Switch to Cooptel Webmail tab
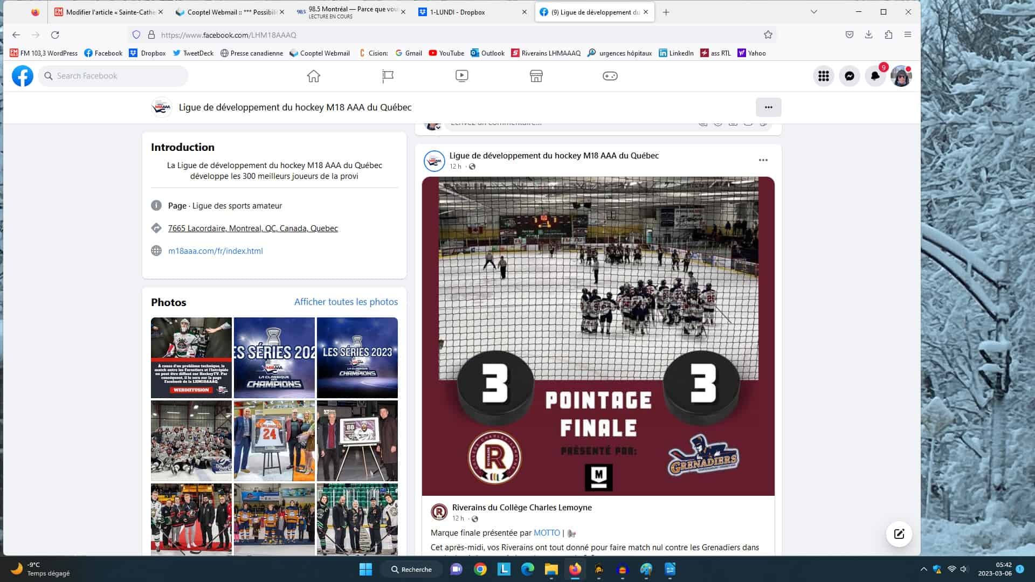1035x582 pixels. 226,12
